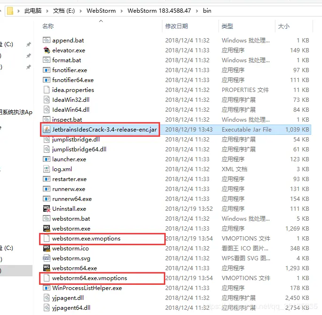Select webstorm.exe.vmoptions file name

86,239
